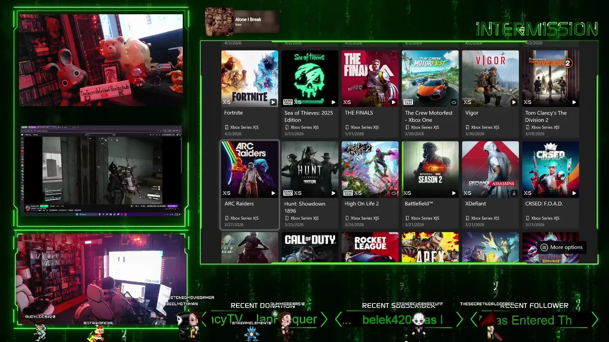
Task: Click the left arrow of Recent Subscriber ticker
Action: pos(339,320)
